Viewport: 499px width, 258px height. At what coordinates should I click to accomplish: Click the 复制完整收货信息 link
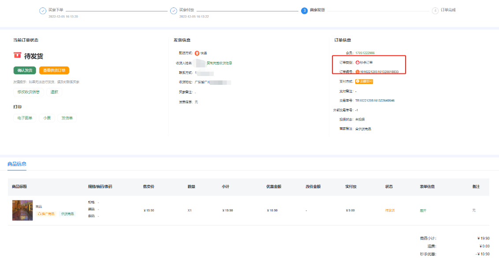pos(219,63)
